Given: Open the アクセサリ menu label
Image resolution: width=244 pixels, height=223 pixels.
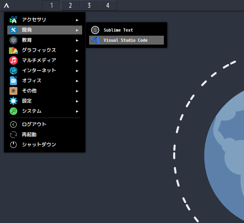Looking at the screenshot, I should click(x=34, y=19).
